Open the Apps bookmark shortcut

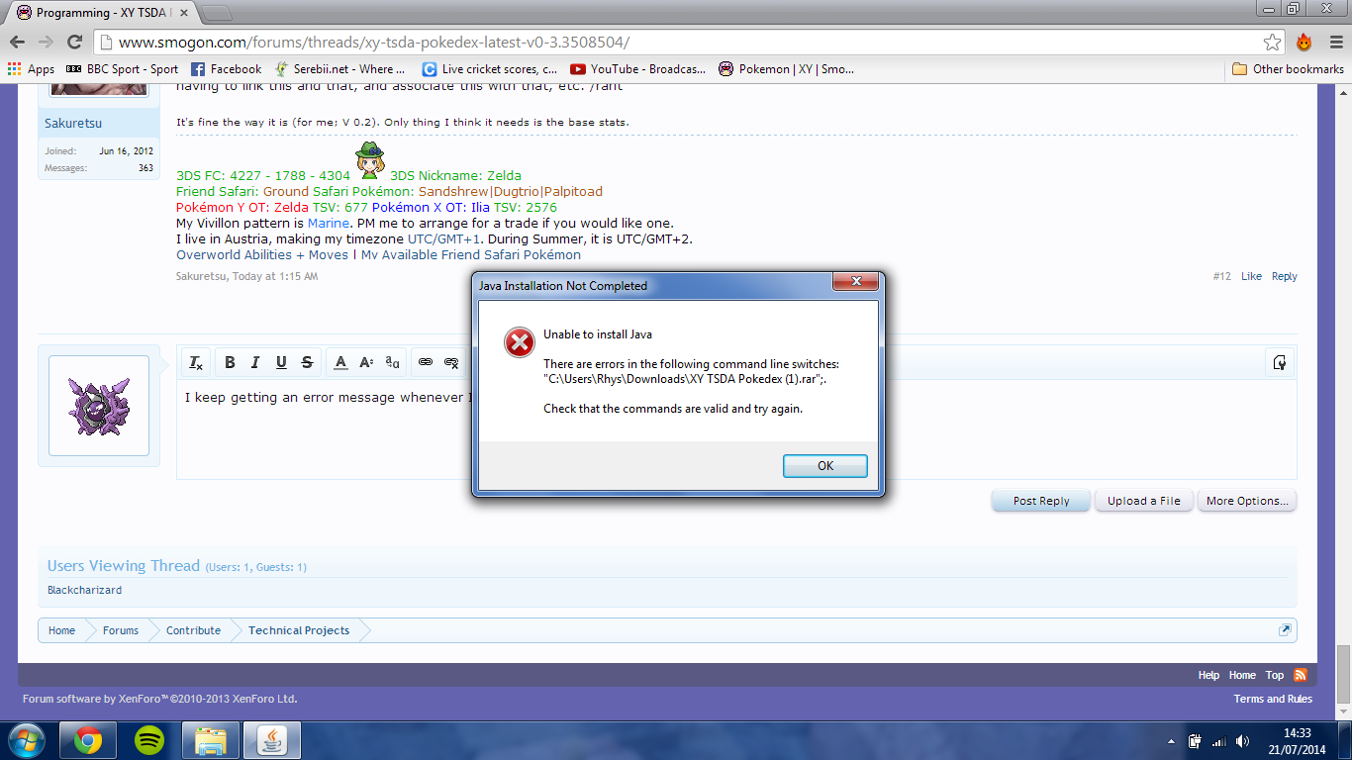[31, 69]
